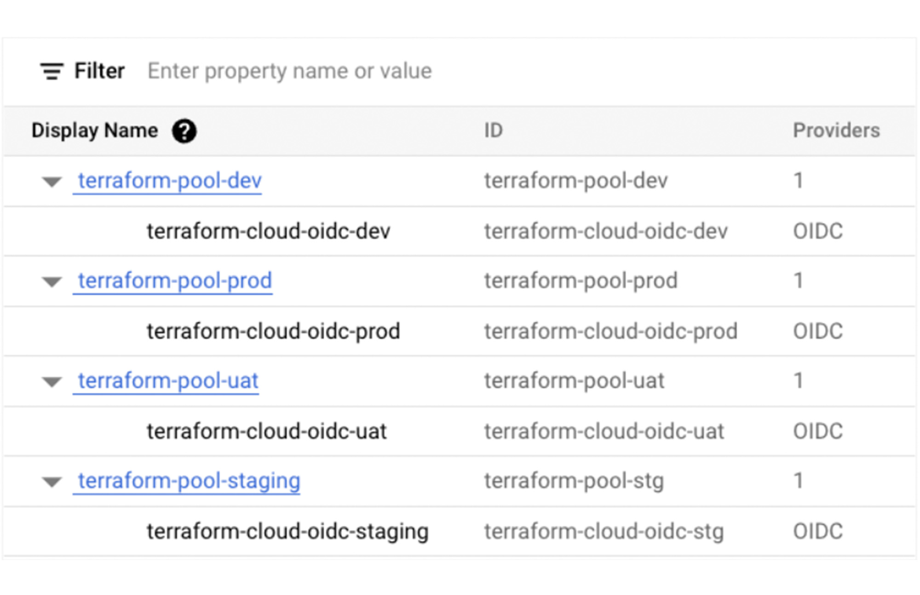The width and height of the screenshot is (920, 595).
Task: Click the OIDC value in terraform-cloud-oidc-dev row
Action: [818, 231]
